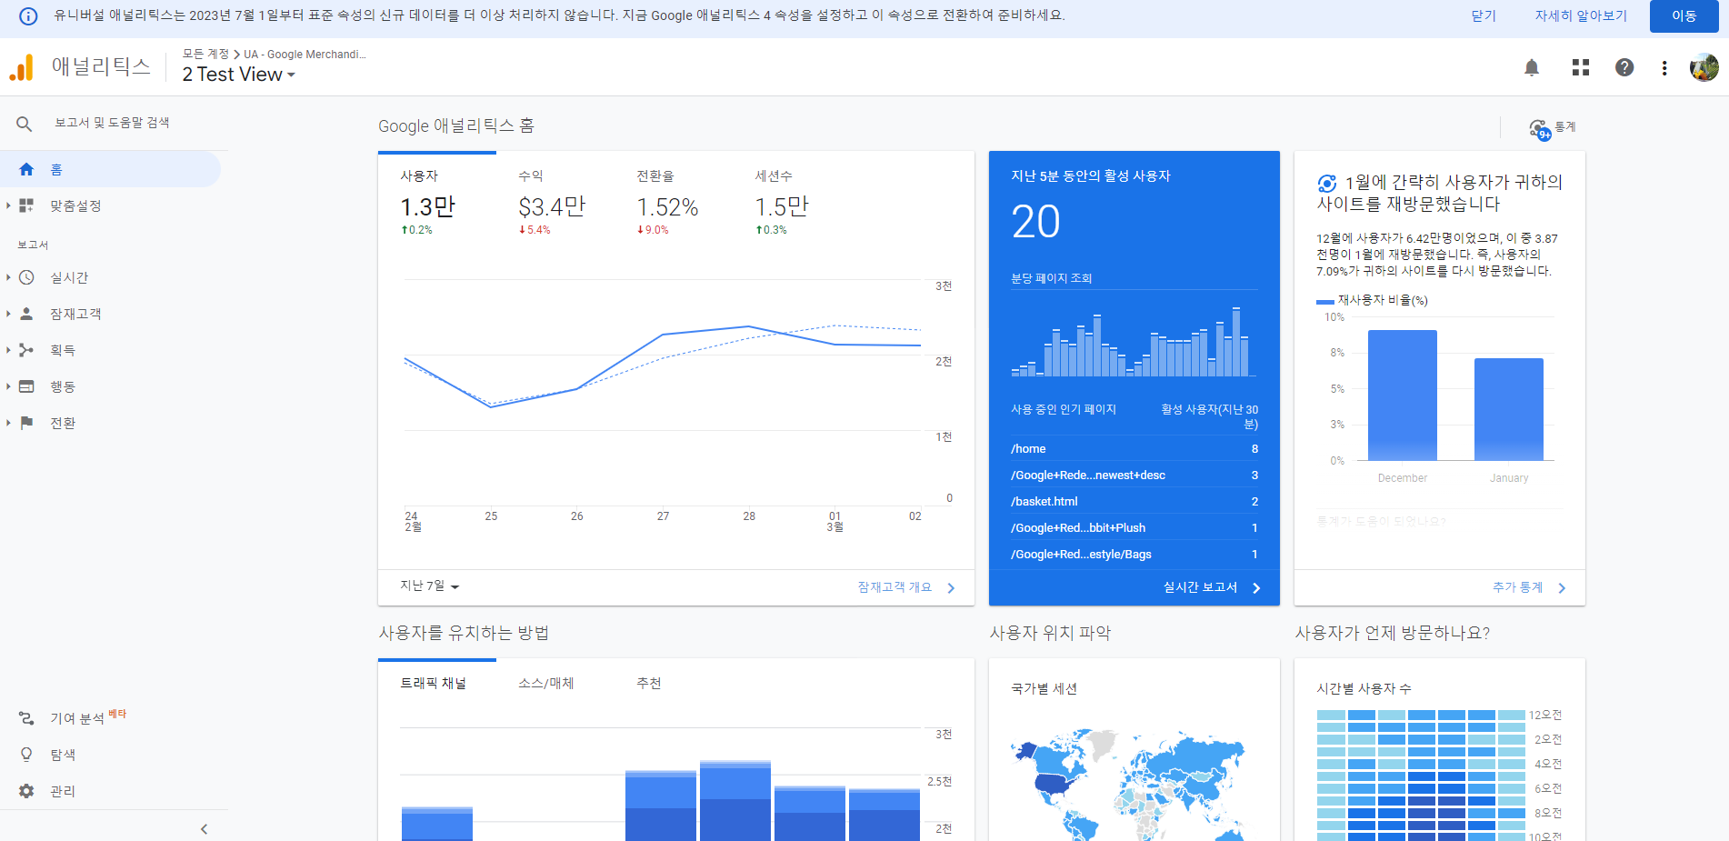
Task: Click the /home page row
Action: pyautogui.click(x=1134, y=448)
